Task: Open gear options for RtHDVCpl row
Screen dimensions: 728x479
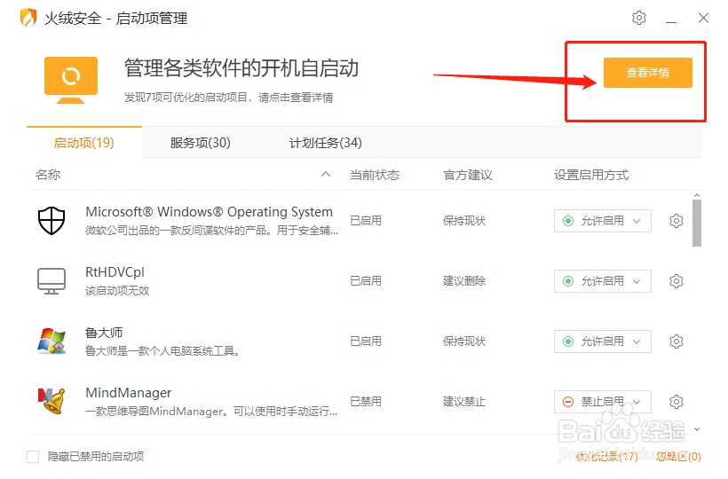Action: tap(676, 281)
